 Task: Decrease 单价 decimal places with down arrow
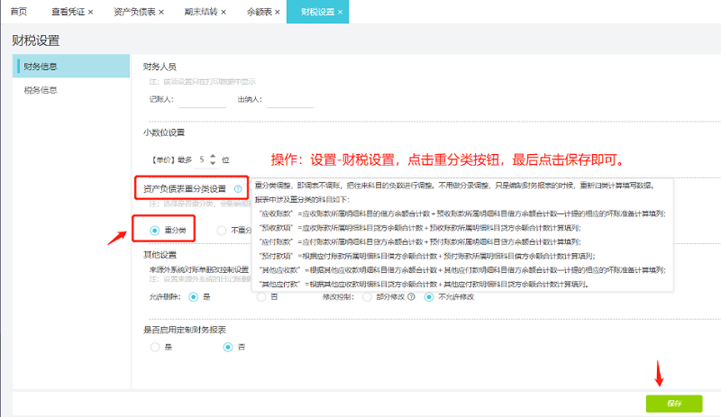213,163
